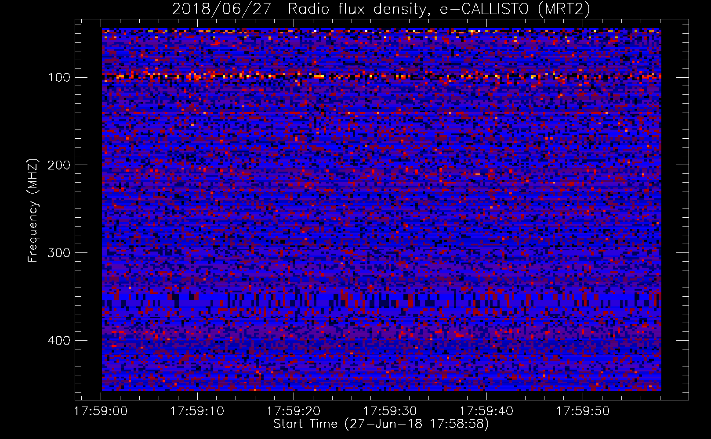Click the "Frequency (MHZ)" axis label
711x439 pixels.
[33, 210]
